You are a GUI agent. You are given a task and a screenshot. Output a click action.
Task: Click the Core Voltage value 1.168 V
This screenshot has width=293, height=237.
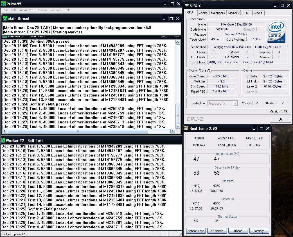click(255, 39)
